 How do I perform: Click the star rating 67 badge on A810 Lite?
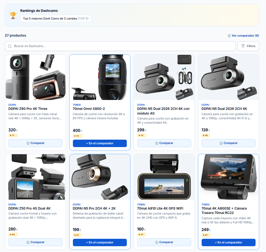pyautogui.click(x=142, y=235)
